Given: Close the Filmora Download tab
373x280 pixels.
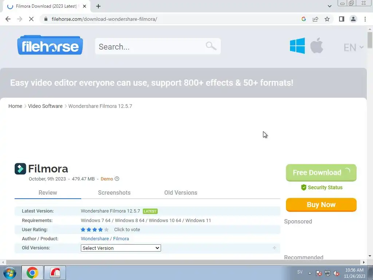Looking at the screenshot, I should 85,6.
